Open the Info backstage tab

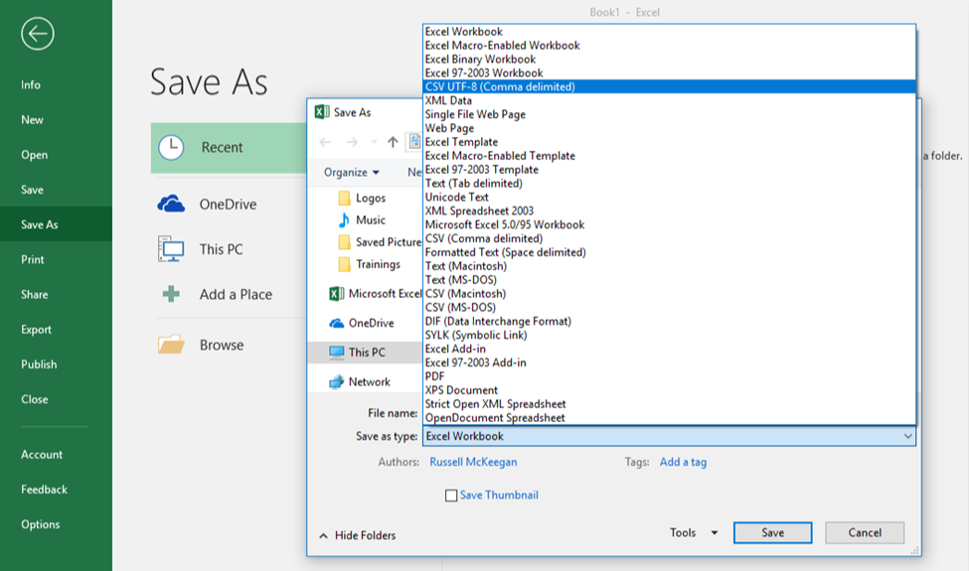[56, 85]
